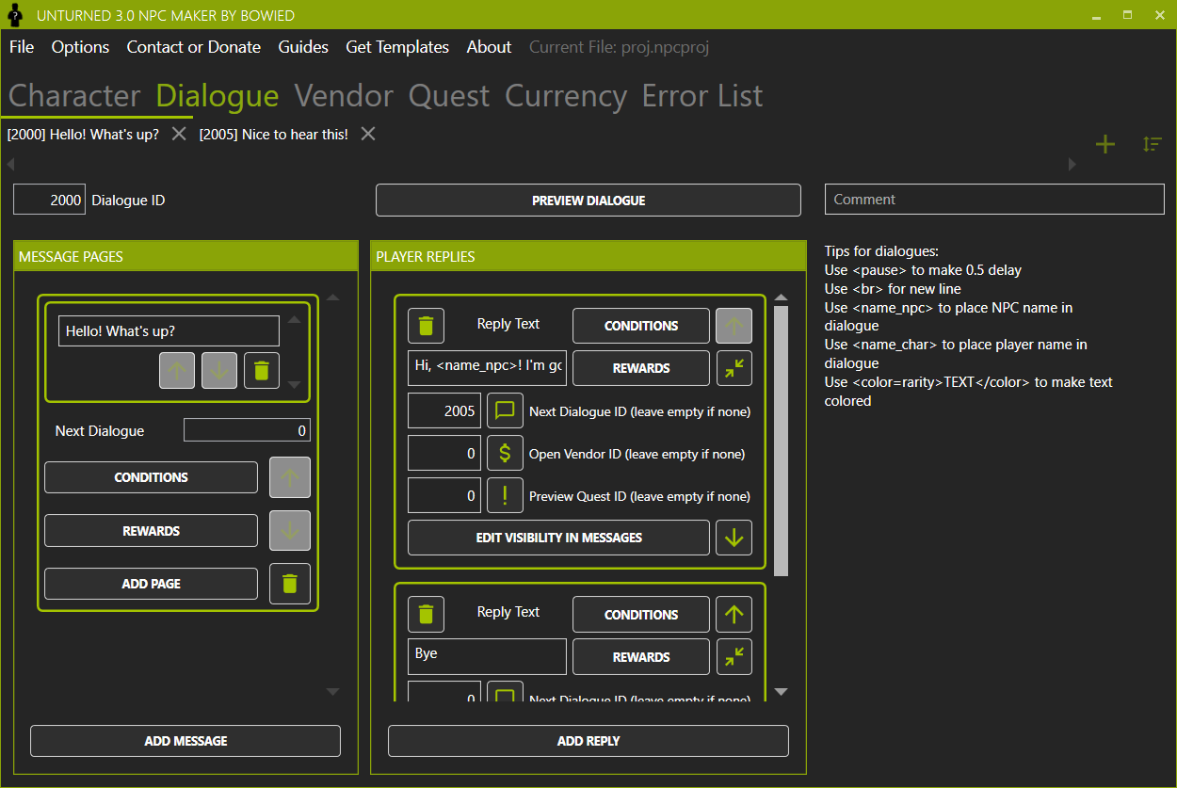Click EDIT VISIBILITY IN MESSAGES button
Screen dimensions: 1177x788
[x=559, y=538]
